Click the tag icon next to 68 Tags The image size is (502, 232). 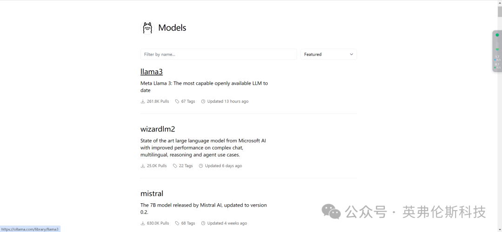(177, 223)
